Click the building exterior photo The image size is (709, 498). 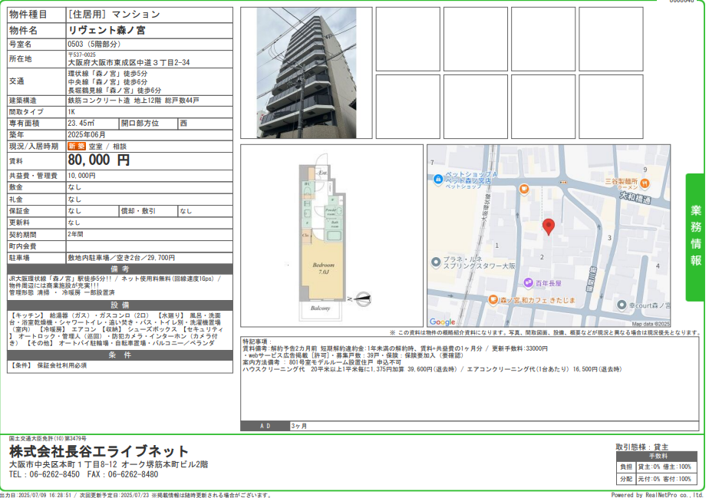(x=305, y=72)
